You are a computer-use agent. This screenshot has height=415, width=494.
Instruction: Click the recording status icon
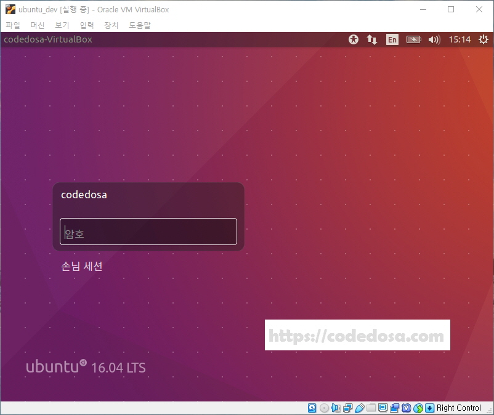(x=394, y=408)
